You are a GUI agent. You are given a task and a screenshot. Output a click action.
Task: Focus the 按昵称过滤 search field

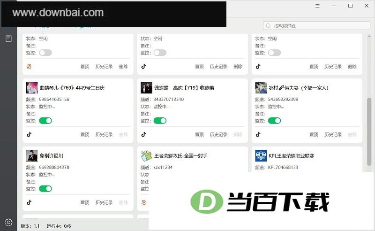click(317, 26)
